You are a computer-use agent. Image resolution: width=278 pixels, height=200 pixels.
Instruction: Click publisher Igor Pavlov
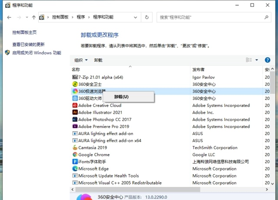[x=204, y=77]
